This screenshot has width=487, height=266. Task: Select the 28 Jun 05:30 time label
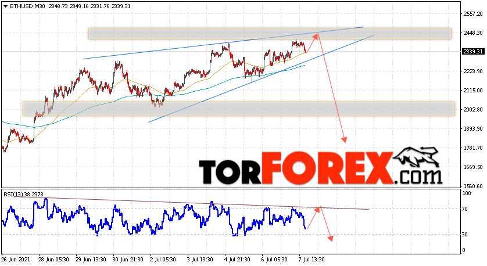[x=53, y=260]
